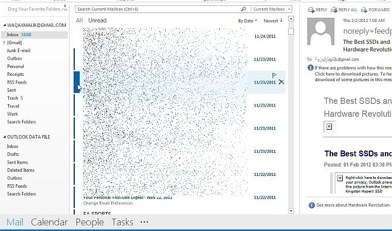Viewport: 392px width, 231px height.
Task: Open the Trash folder
Action: pyautogui.click(x=15, y=98)
